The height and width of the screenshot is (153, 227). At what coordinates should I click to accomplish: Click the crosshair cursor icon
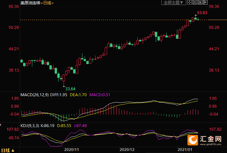point(189,2)
